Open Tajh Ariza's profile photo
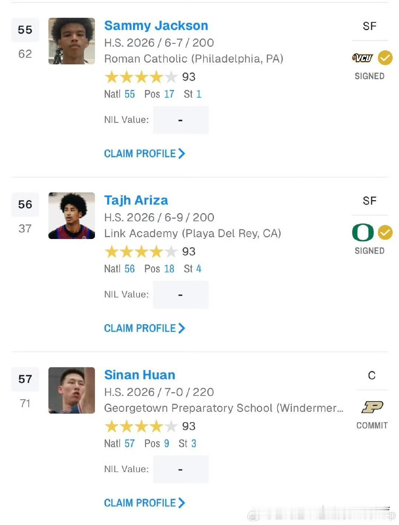The height and width of the screenshot is (525, 399). 72,216
